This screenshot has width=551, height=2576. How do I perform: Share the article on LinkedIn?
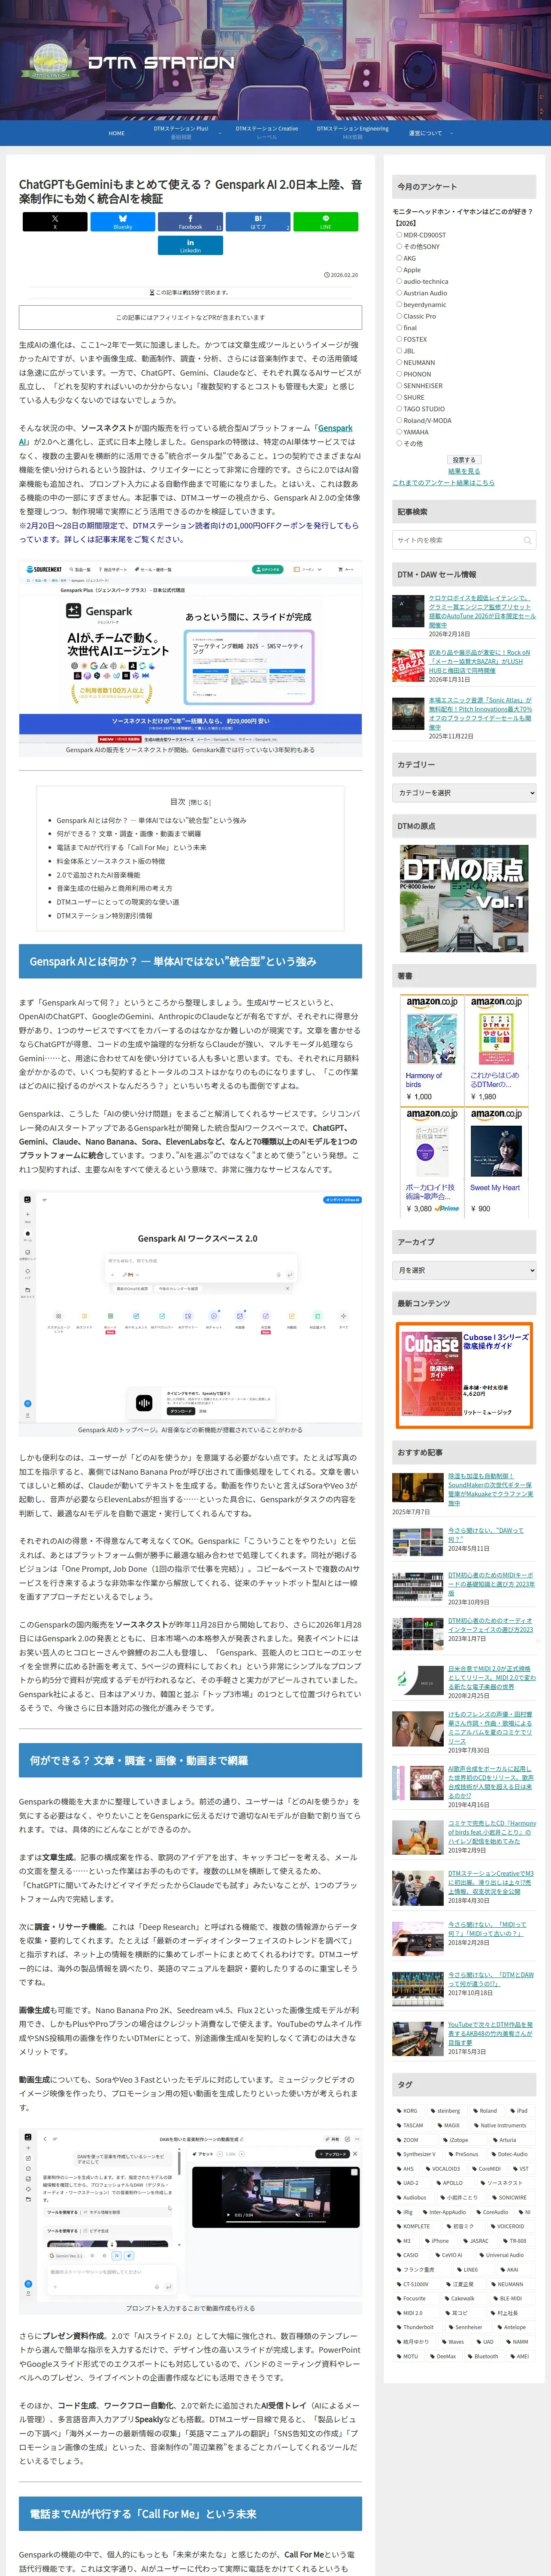[190, 246]
